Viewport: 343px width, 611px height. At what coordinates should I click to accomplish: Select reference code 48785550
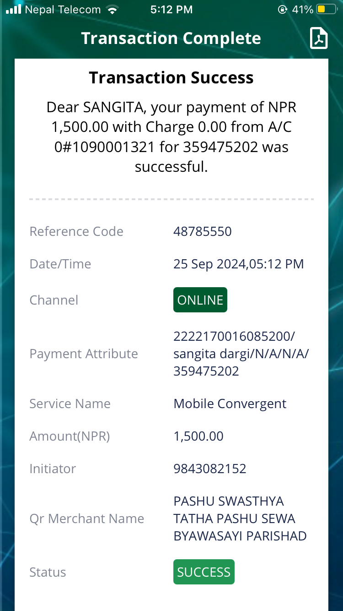pos(203,231)
